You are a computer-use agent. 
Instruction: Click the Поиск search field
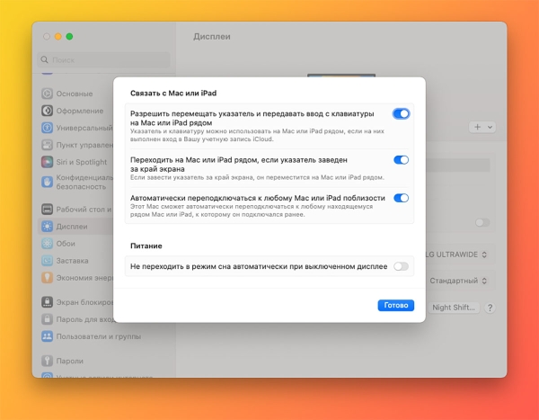tap(103, 60)
